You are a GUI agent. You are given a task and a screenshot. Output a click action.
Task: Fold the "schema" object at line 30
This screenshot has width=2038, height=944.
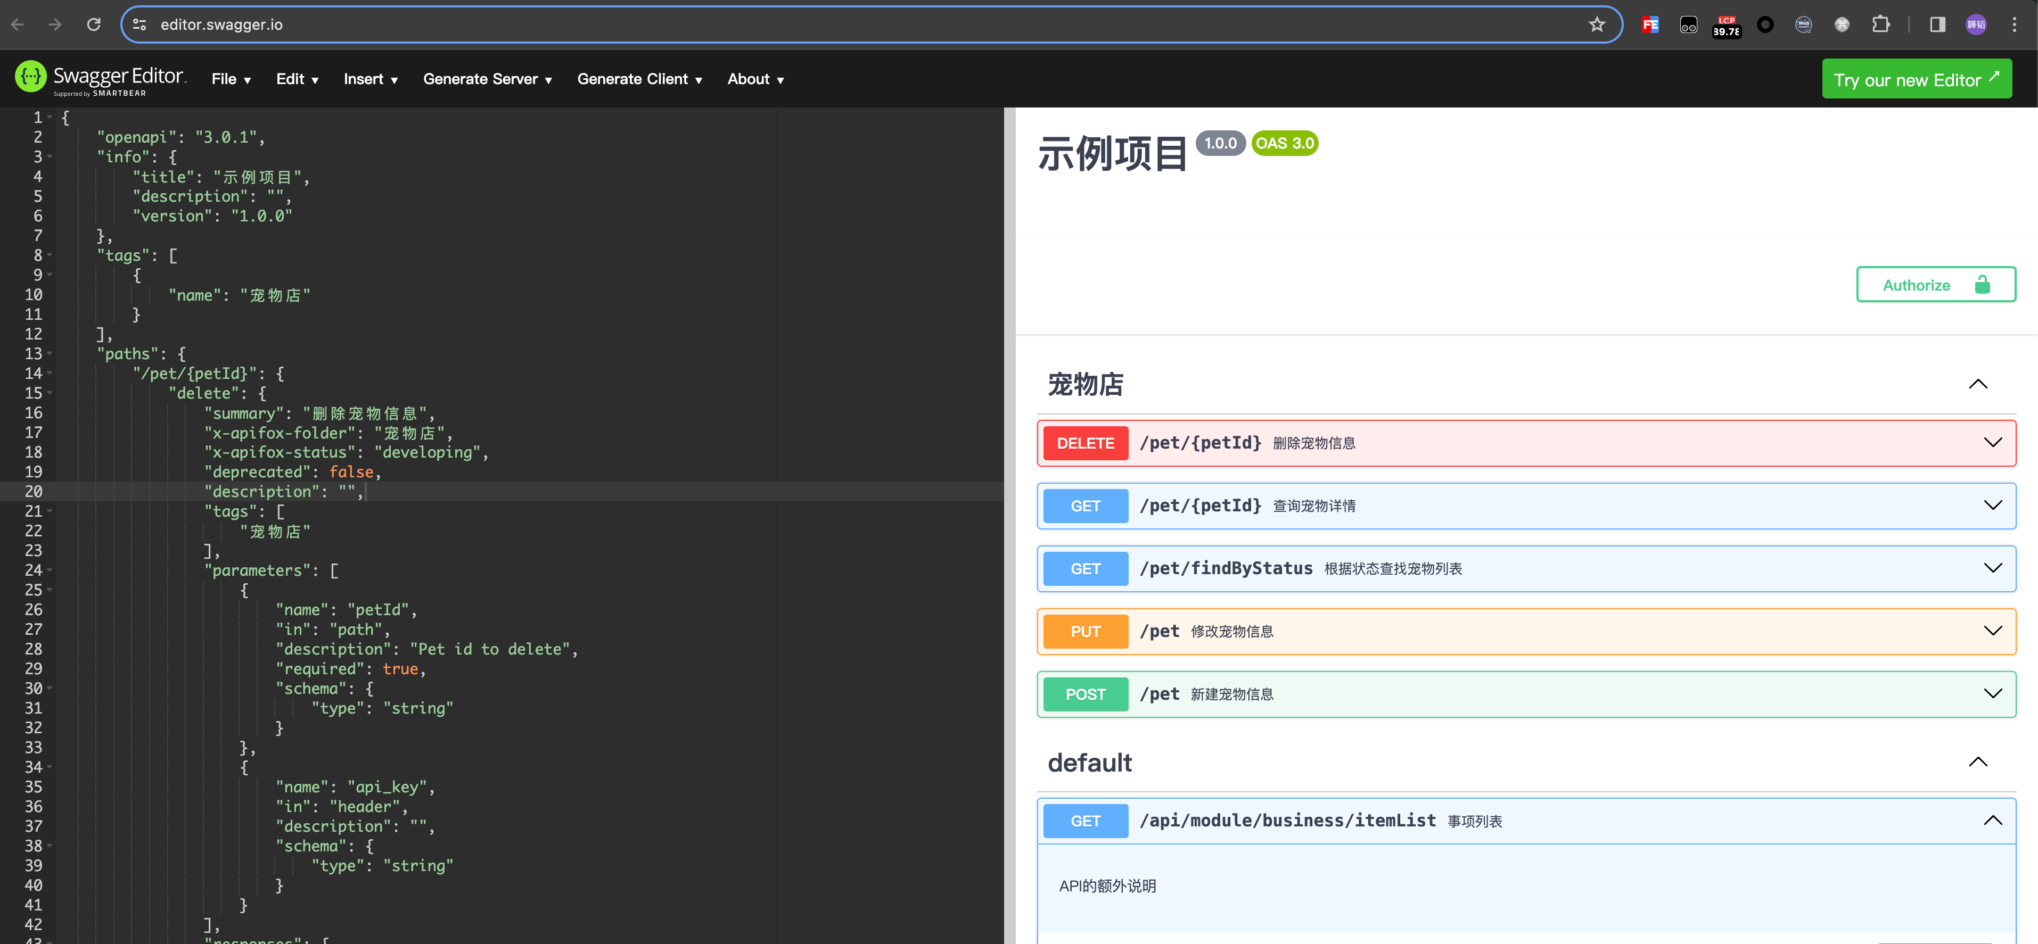click(x=50, y=689)
